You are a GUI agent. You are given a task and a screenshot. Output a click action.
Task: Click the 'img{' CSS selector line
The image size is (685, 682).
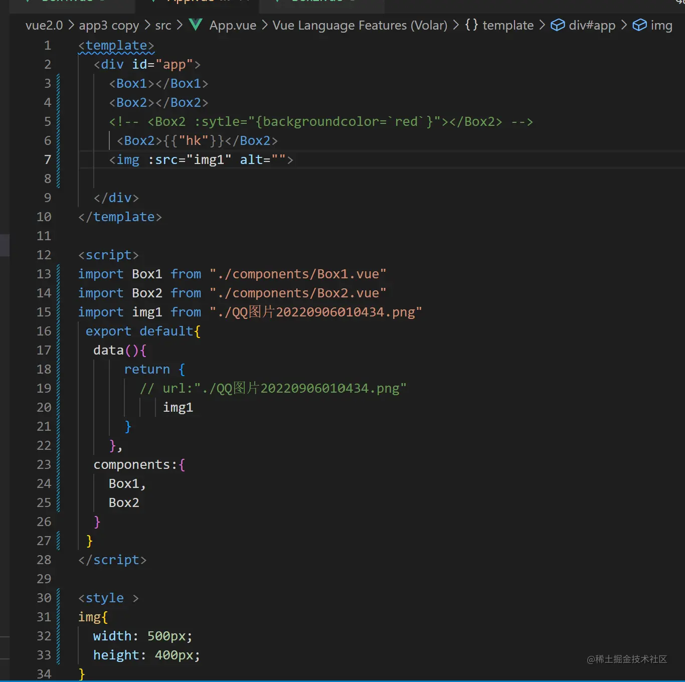coord(93,617)
